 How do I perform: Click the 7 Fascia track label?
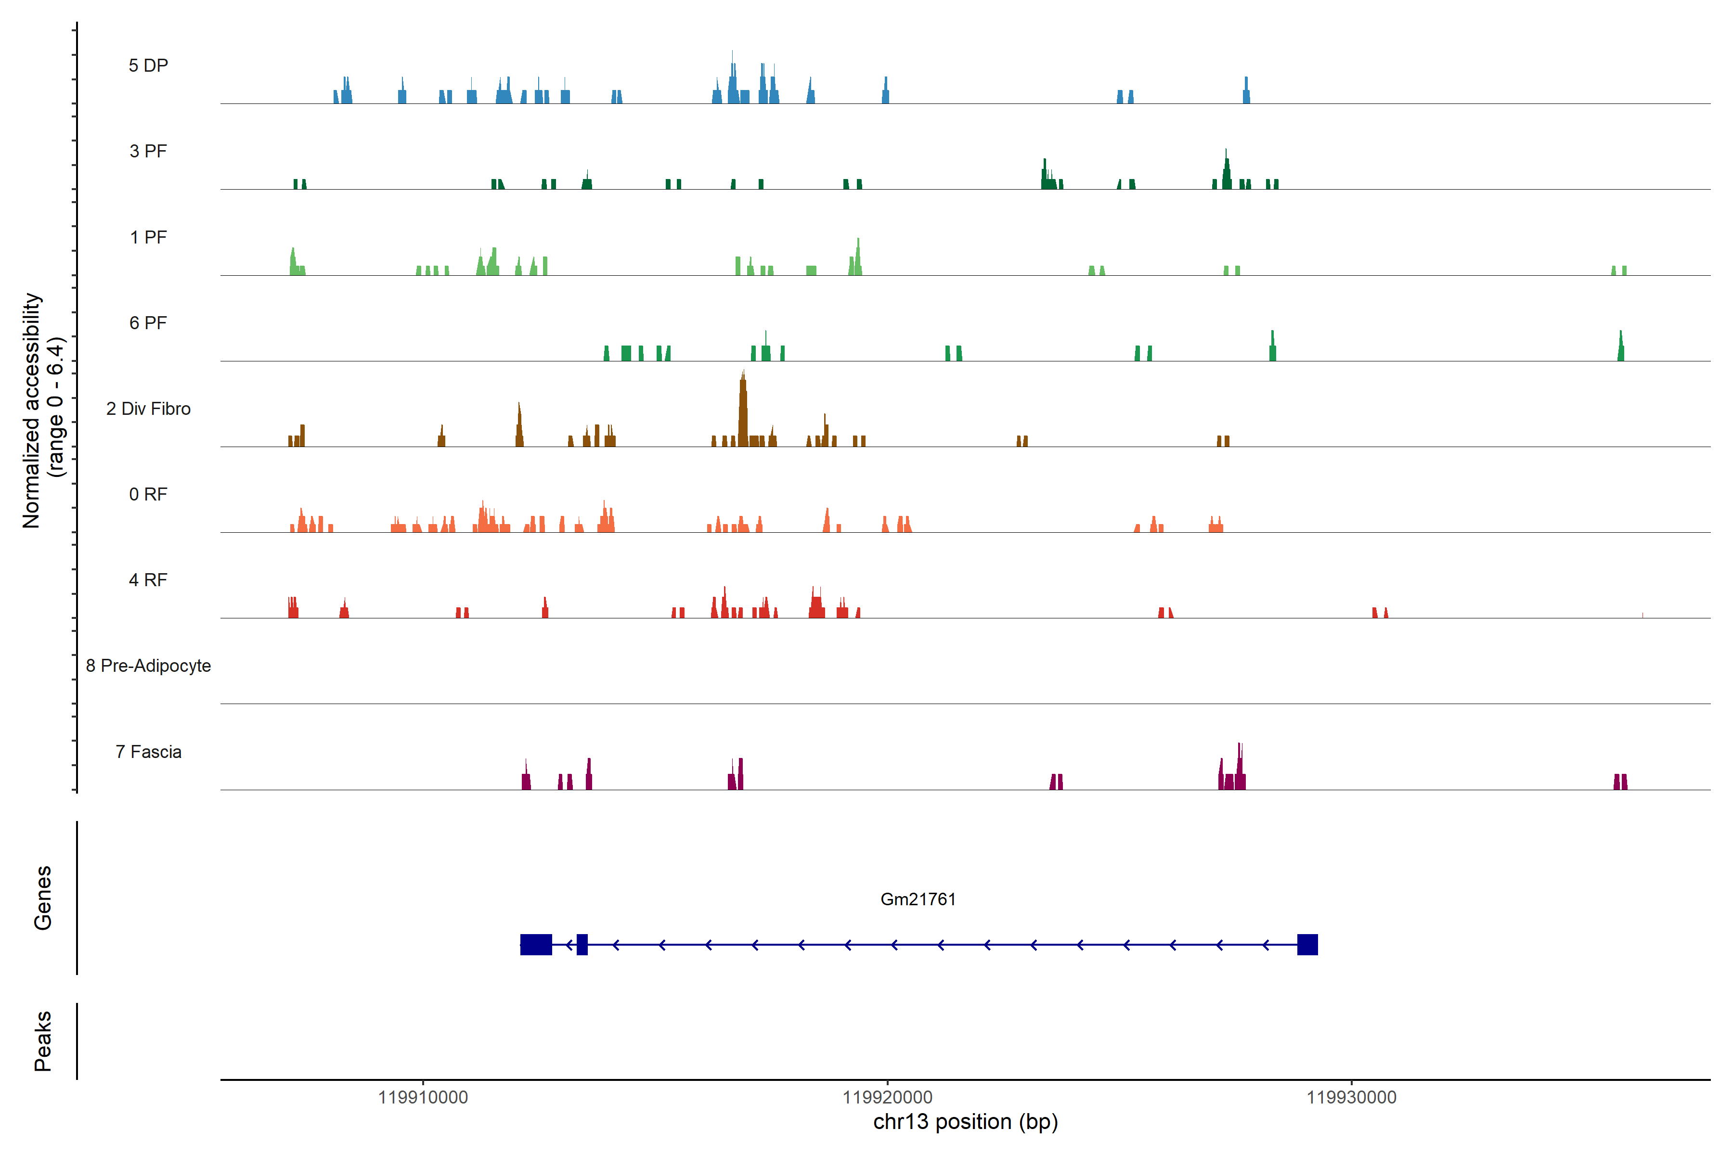[x=148, y=751]
